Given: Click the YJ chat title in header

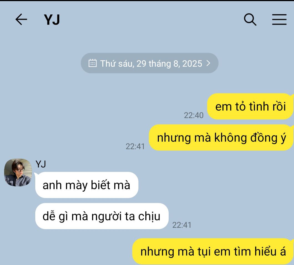Looking at the screenshot, I should pyautogui.click(x=52, y=19).
